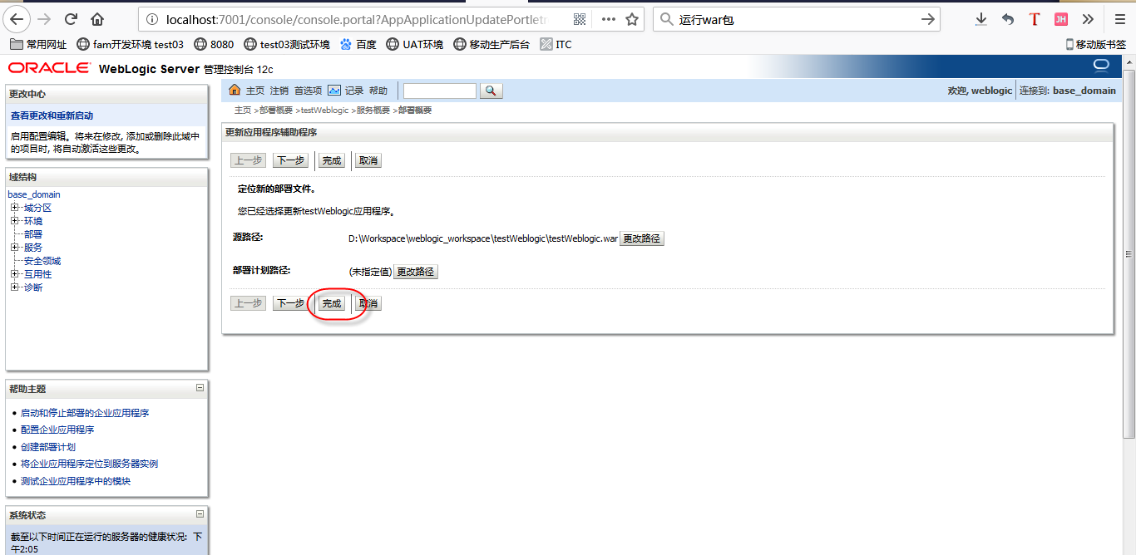This screenshot has width=1136, height=555.
Task: Click the undo arrow toolbar icon
Action: tap(1008, 19)
